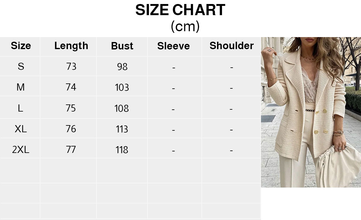Viewport: 361px width, 220px height.
Task: Select the 2XL size row label
Action: point(20,150)
